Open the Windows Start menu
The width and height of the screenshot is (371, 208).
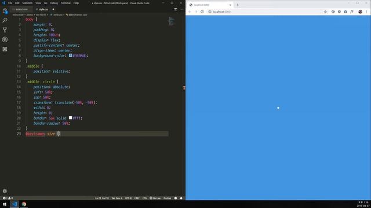click(x=5, y=204)
